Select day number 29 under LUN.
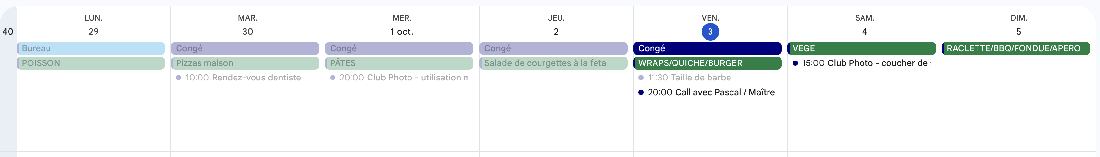This screenshot has height=157, width=1100. pyautogui.click(x=93, y=32)
